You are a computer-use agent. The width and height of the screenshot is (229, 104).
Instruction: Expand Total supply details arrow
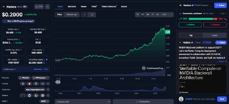tap(44, 53)
